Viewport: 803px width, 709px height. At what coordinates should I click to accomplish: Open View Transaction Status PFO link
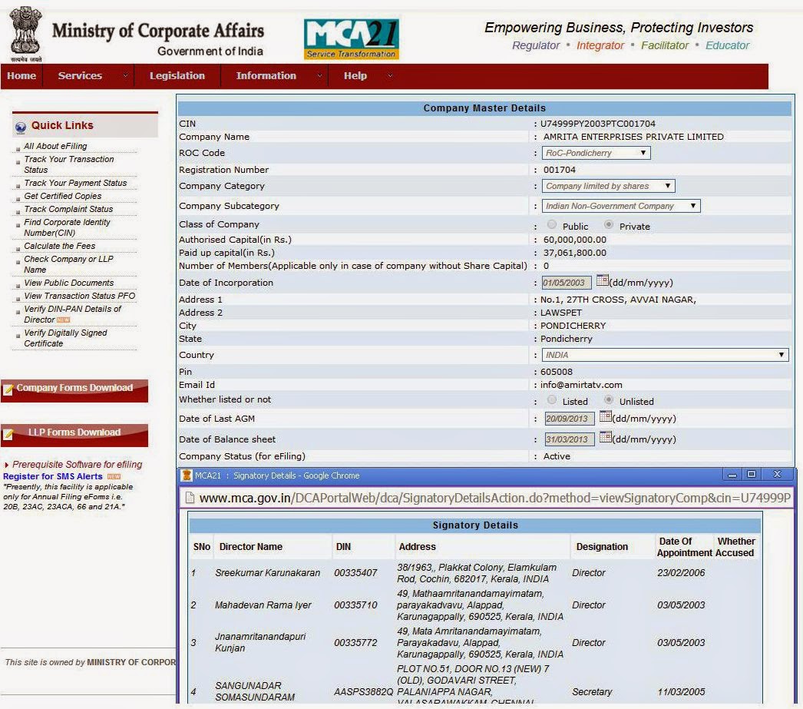click(x=79, y=296)
